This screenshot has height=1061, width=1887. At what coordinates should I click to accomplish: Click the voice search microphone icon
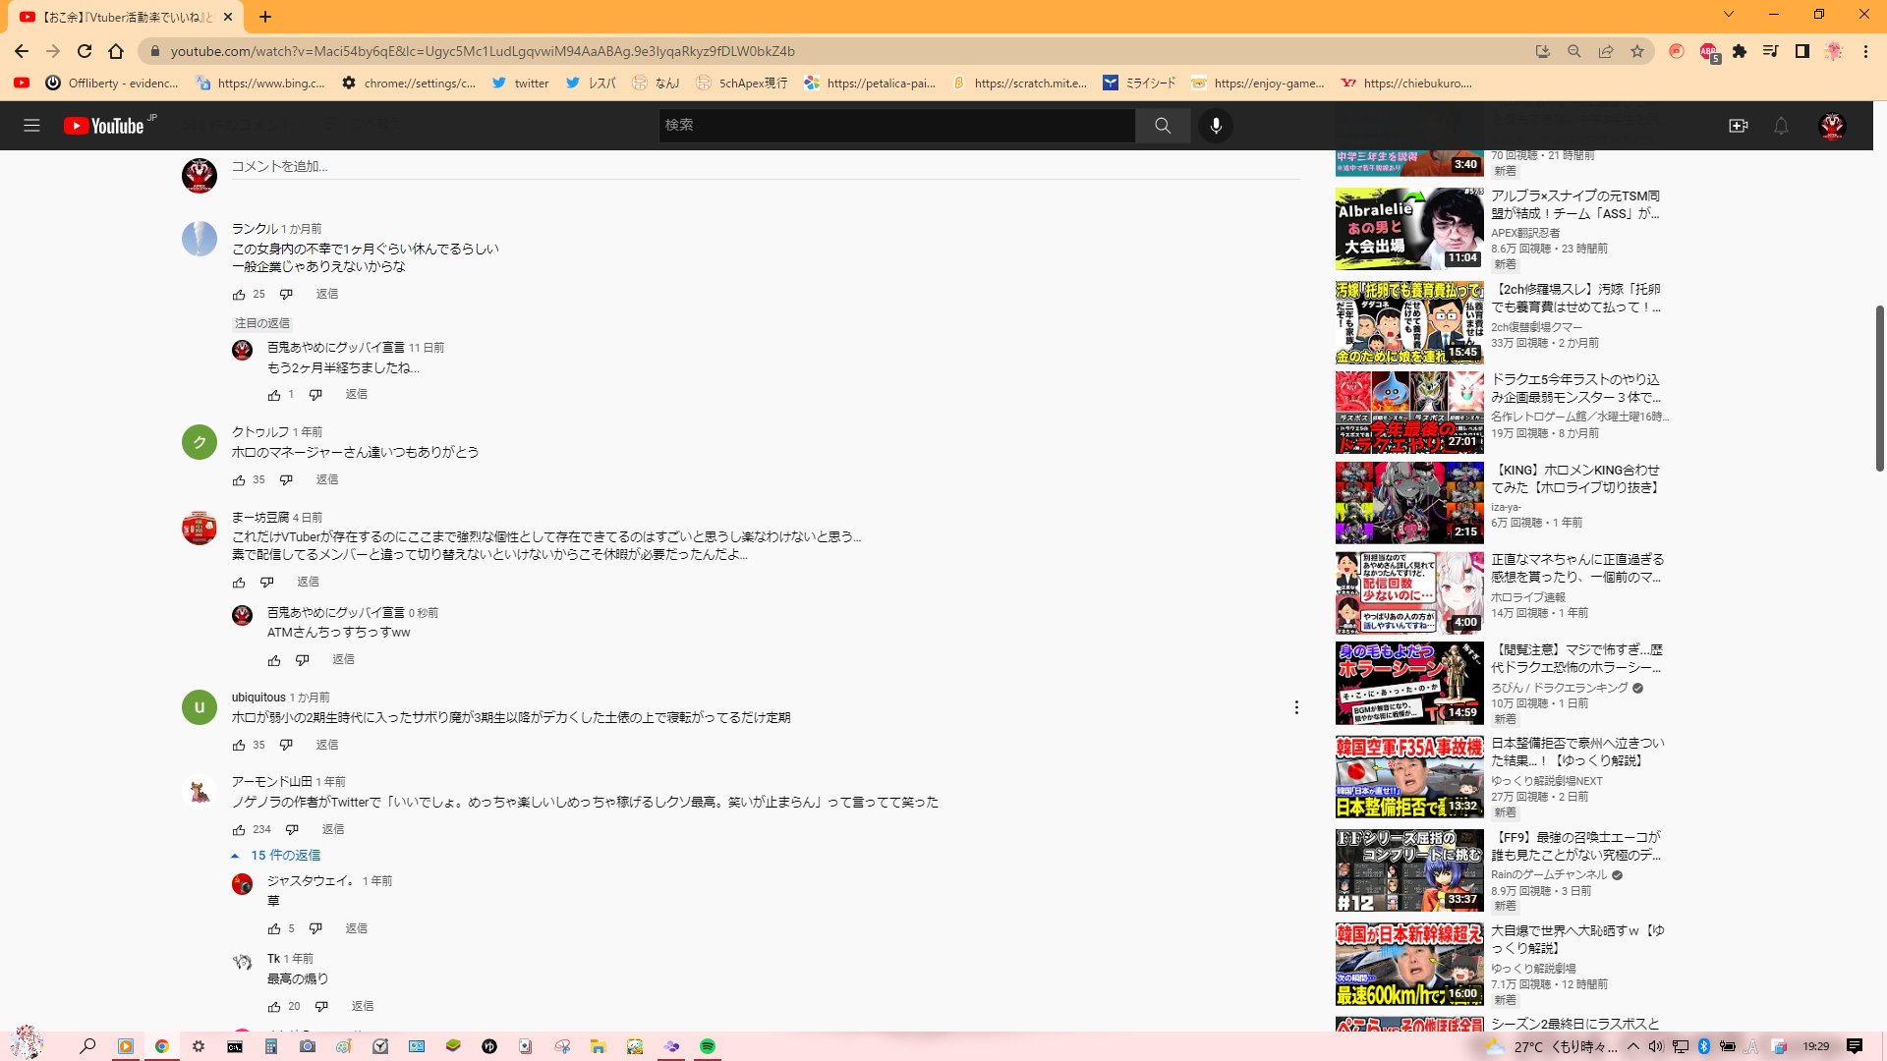coord(1216,126)
